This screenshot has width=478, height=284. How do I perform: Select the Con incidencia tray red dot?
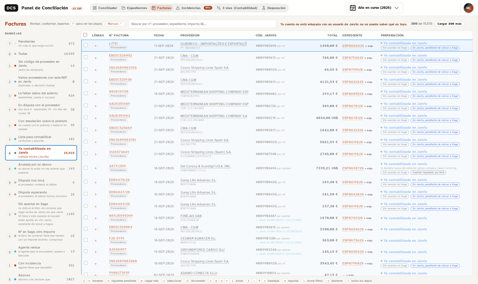pyautogui.click(x=15, y=266)
